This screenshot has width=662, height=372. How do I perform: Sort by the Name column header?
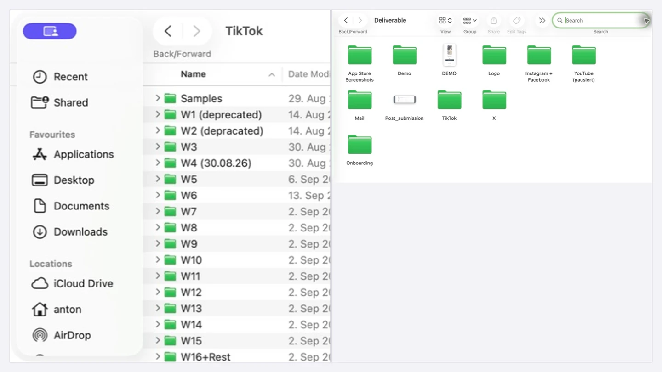coord(193,74)
